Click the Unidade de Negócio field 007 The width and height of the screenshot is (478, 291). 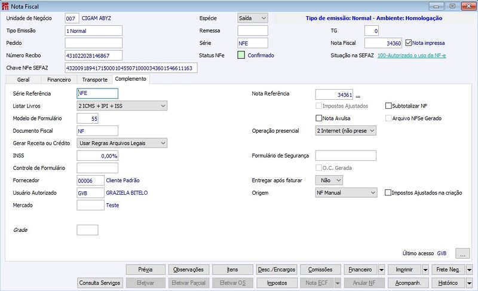click(x=72, y=19)
